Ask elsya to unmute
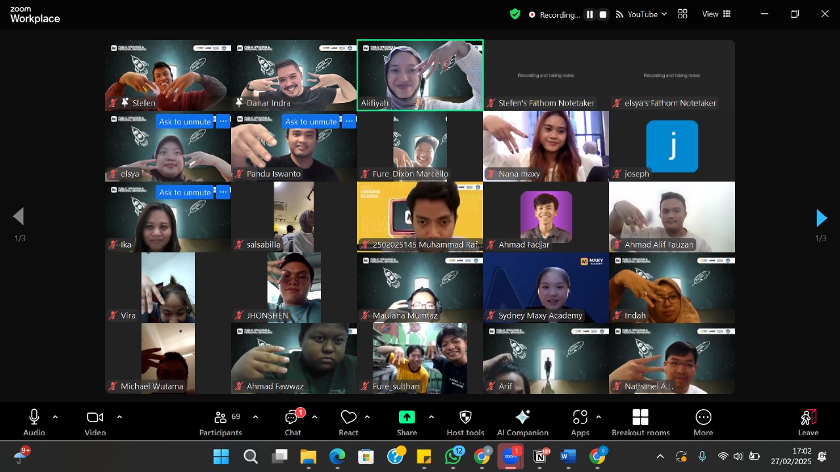Screen dimensions: 840x472 [x=185, y=121]
